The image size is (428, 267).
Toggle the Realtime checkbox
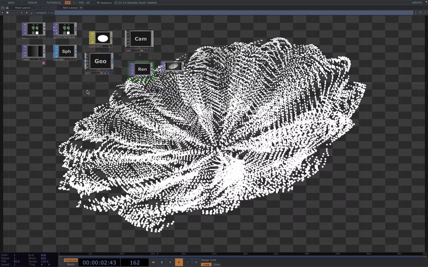[x=98, y=3]
